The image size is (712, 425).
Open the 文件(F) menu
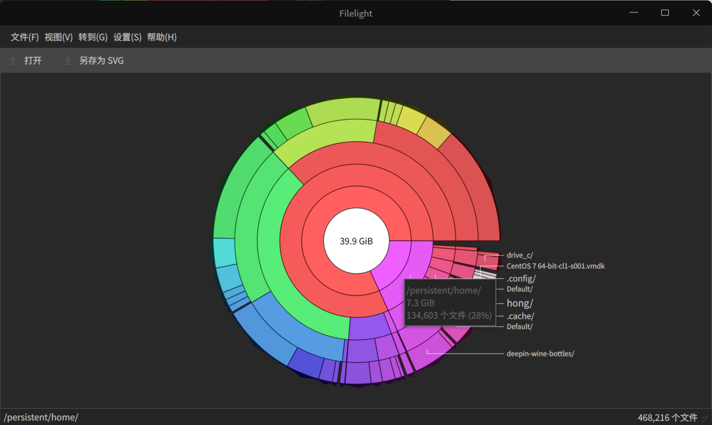tap(25, 37)
